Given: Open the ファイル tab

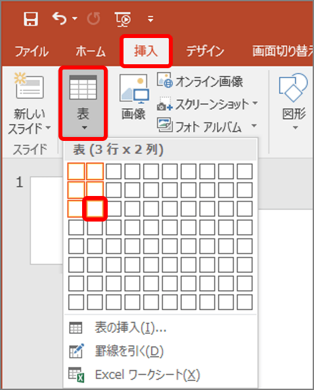Looking at the screenshot, I should click(32, 51).
